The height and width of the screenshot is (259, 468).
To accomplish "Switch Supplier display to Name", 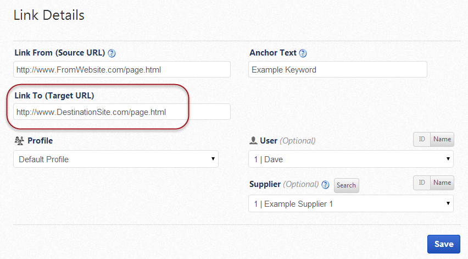I will [x=442, y=183].
